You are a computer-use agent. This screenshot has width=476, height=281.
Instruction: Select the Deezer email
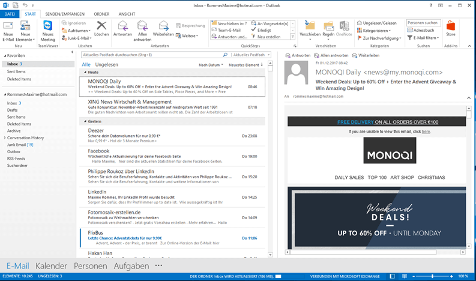[x=172, y=136]
